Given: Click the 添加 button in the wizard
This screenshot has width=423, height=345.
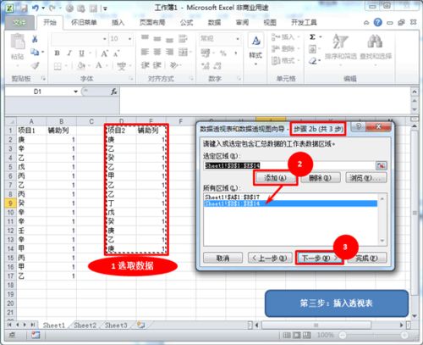Looking at the screenshot, I should [x=275, y=178].
